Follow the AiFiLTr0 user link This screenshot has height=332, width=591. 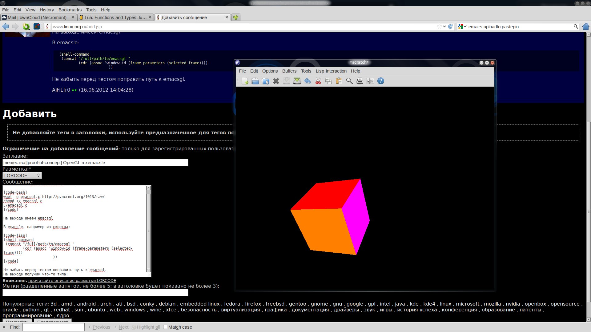[61, 90]
